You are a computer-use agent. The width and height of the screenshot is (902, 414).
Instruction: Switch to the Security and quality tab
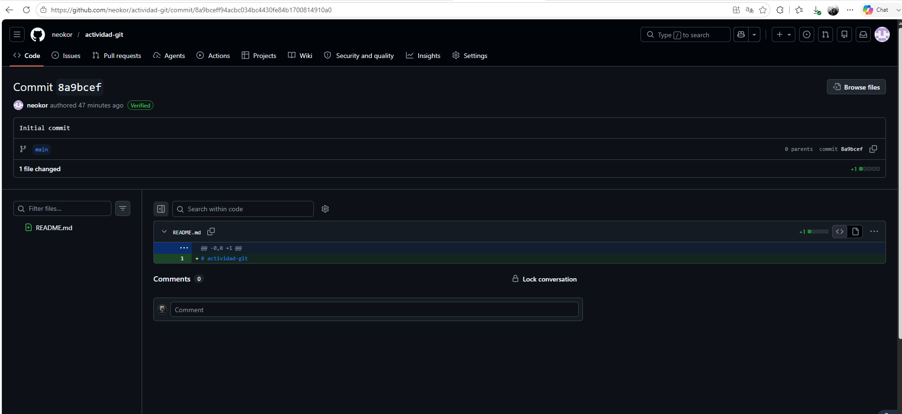pyautogui.click(x=359, y=56)
